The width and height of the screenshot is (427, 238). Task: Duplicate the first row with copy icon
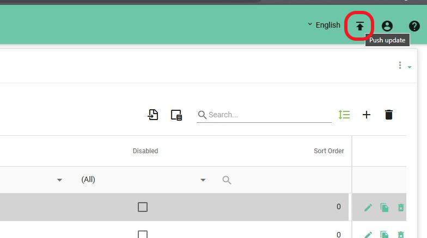click(385, 207)
